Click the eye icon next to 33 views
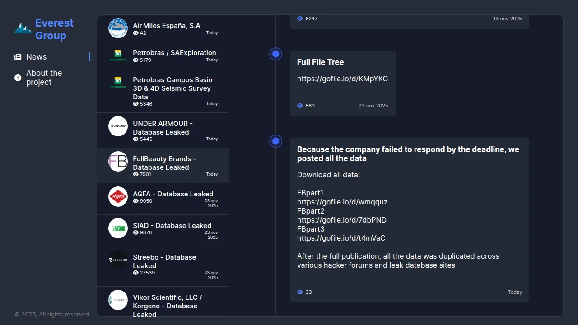The height and width of the screenshot is (325, 578). [300, 292]
